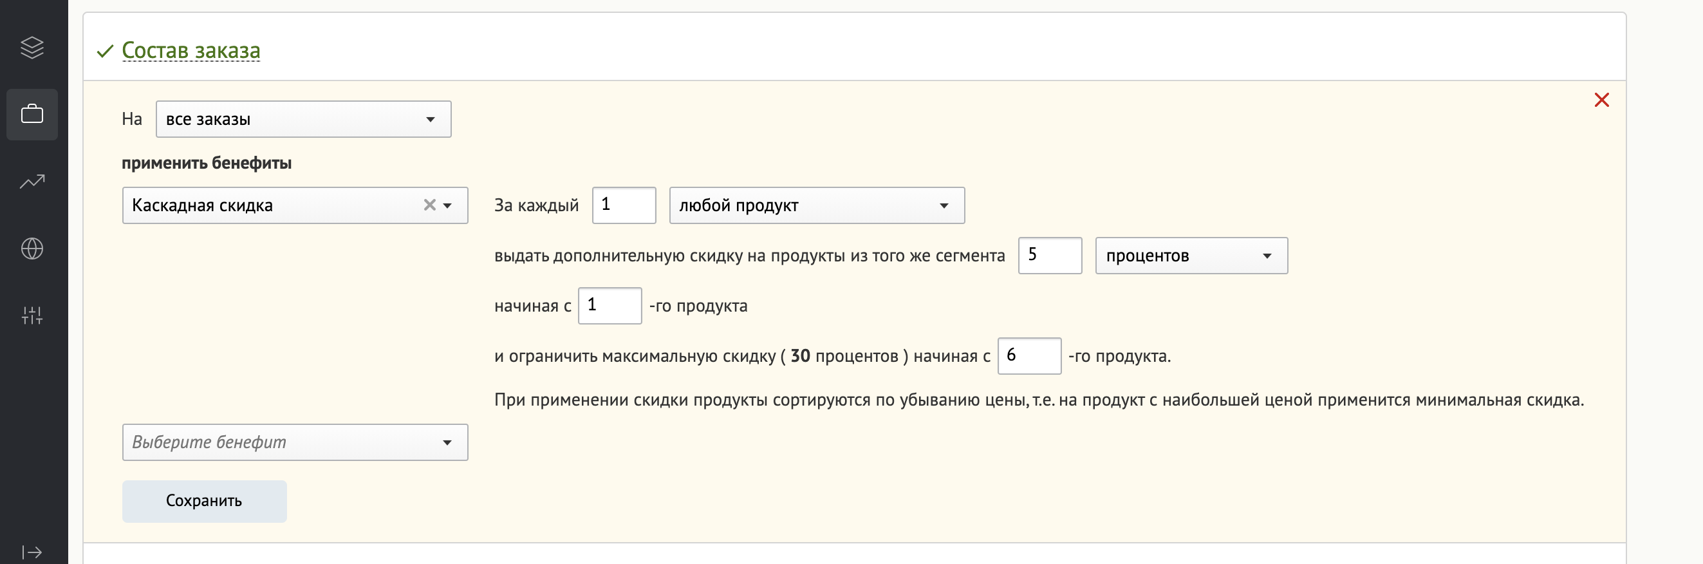Click the green checkmark beside Состав заказа
Screen dimensions: 1703x564
point(105,51)
